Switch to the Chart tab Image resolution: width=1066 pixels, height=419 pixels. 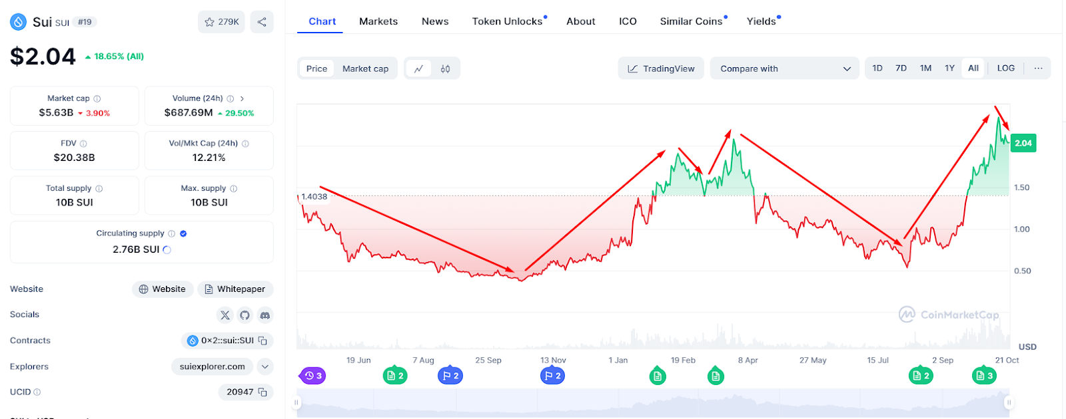(322, 21)
